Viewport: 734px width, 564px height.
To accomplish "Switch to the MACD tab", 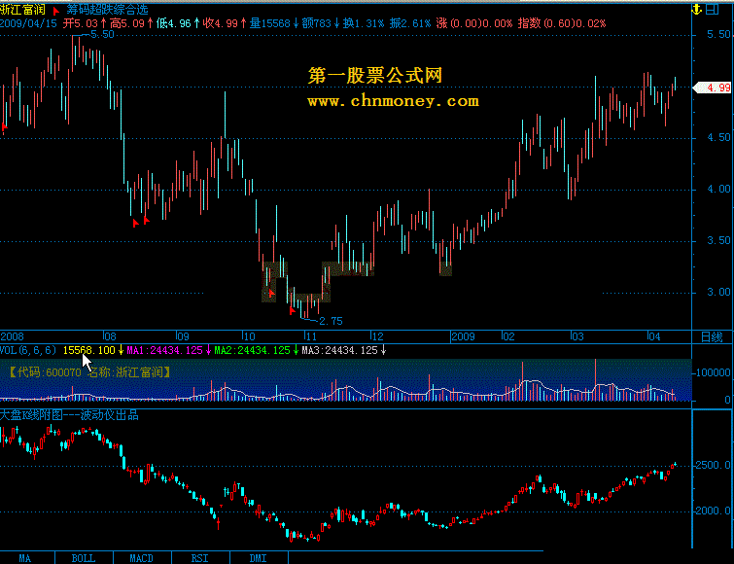I will tap(142, 558).
